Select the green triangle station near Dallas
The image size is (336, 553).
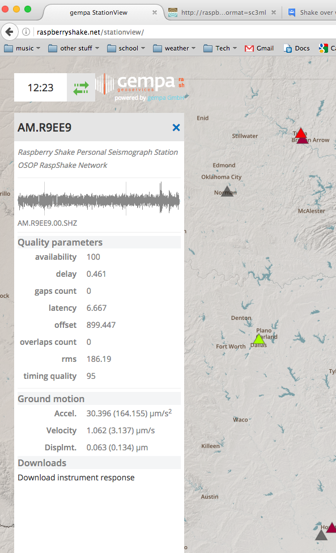pos(259,339)
